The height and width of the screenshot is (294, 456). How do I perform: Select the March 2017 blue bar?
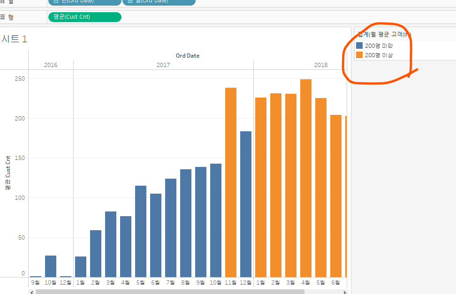111,244
